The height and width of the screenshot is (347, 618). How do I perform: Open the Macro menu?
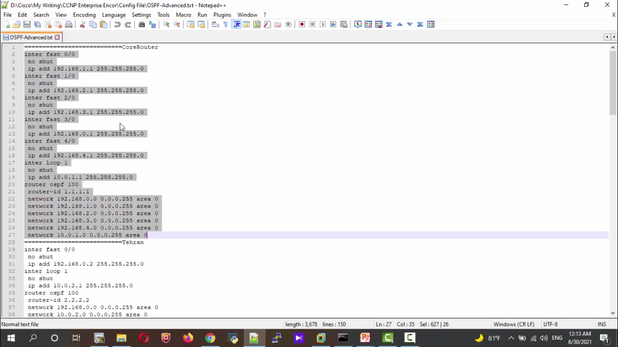[183, 15]
